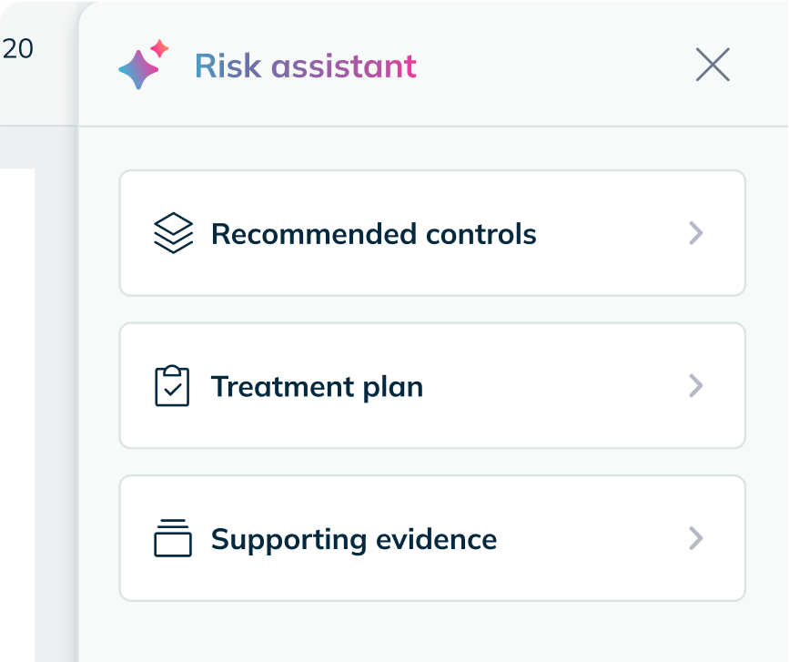Select the Supporting evidence label text
The height and width of the screenshot is (662, 789).
coord(354,540)
